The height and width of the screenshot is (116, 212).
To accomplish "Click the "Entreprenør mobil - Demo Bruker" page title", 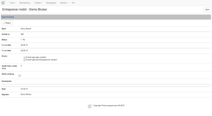I will click(25, 10).
